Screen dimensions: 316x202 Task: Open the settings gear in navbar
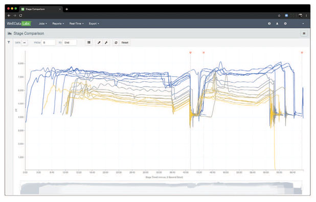click(x=285, y=24)
